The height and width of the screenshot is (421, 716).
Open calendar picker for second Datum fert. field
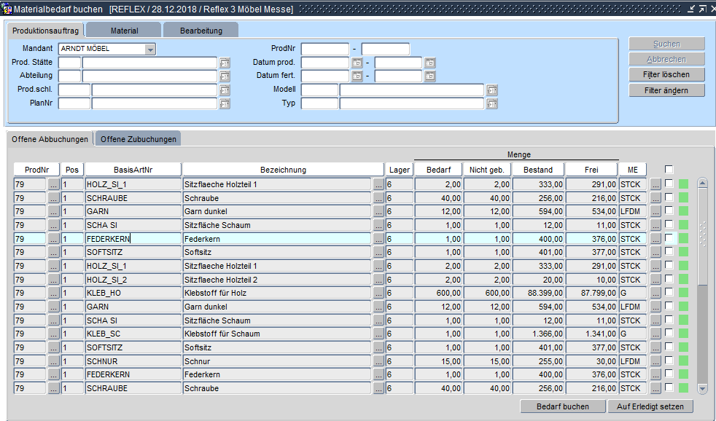coord(430,76)
